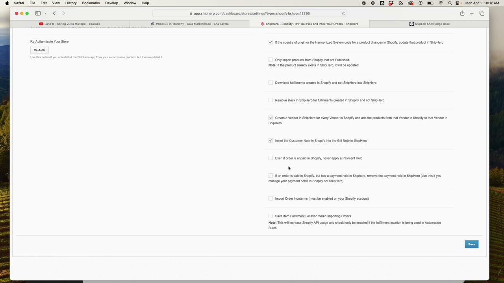The height and width of the screenshot is (283, 504).
Task: Open the Develop menu
Action: (x=111, y=3)
